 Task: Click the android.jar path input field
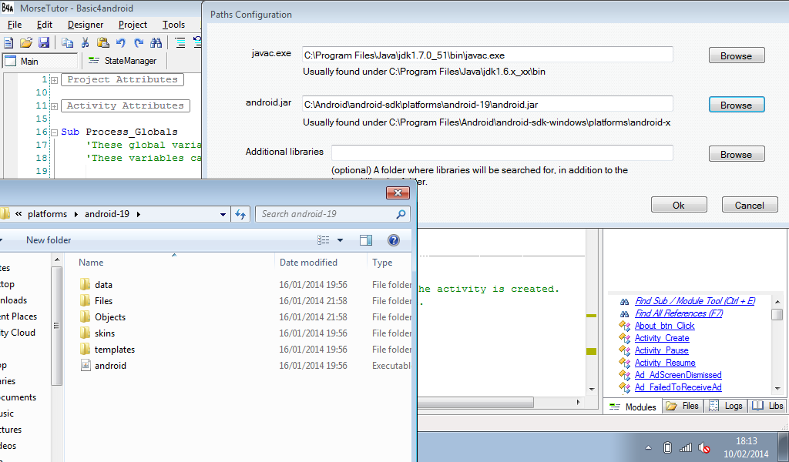[487, 104]
